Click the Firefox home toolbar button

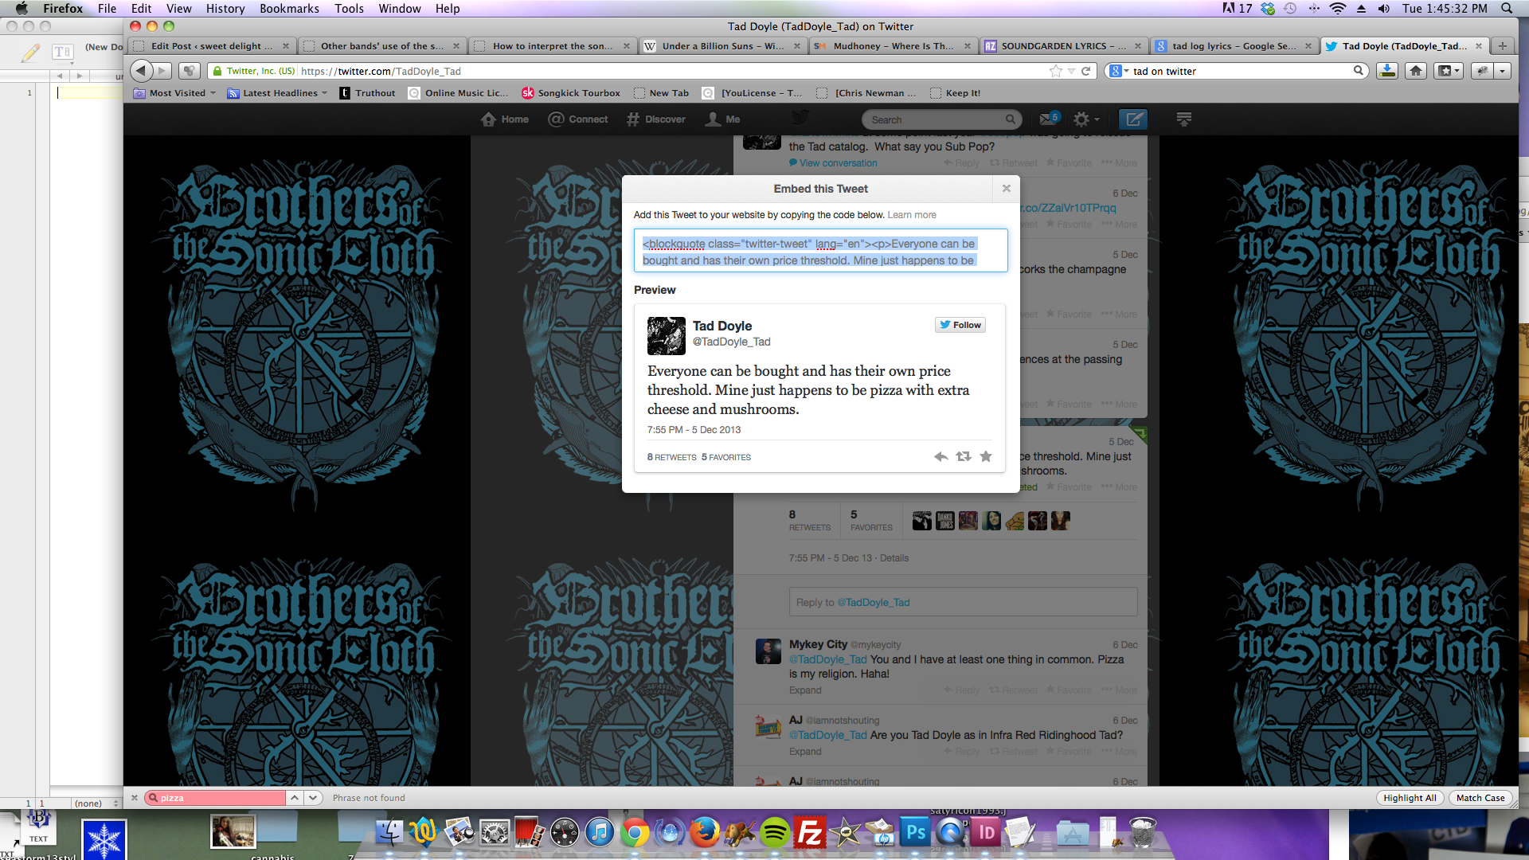pos(1416,71)
